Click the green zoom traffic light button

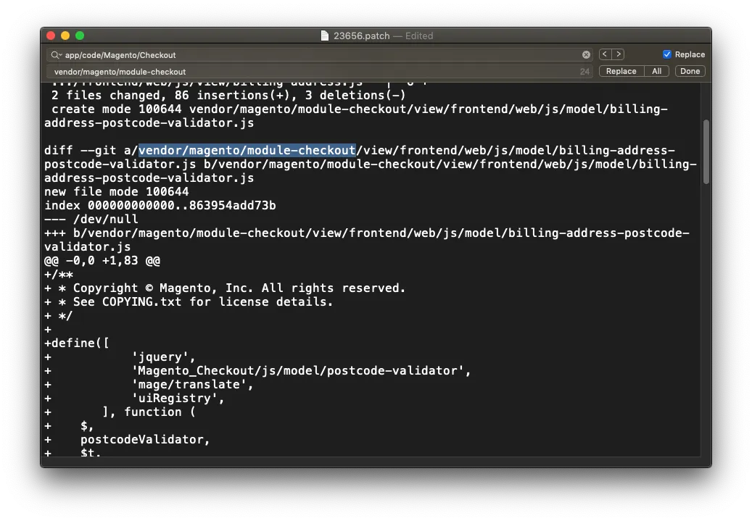click(x=80, y=35)
